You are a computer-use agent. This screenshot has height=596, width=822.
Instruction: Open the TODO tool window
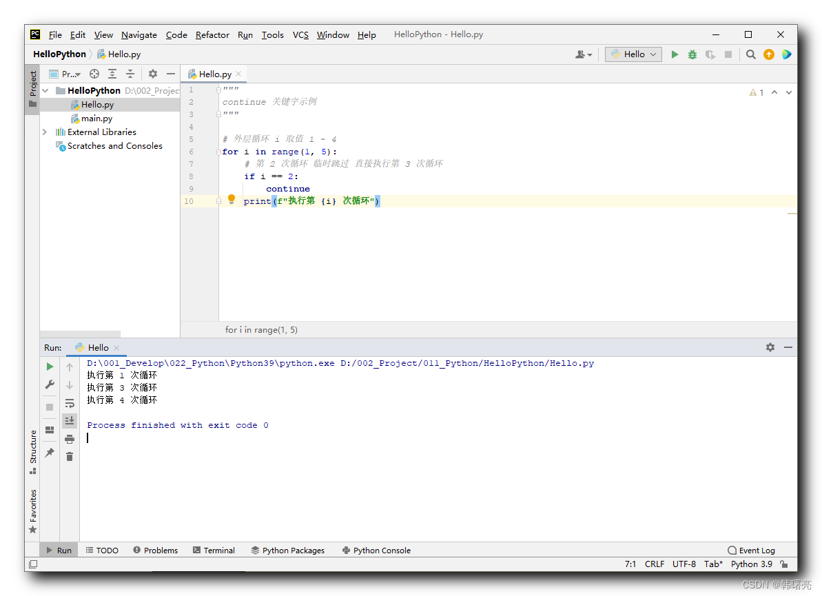point(102,551)
